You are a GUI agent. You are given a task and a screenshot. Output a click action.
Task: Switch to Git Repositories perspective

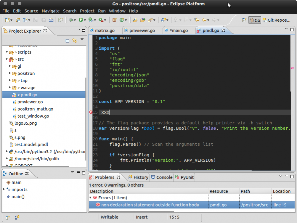click(x=277, y=20)
